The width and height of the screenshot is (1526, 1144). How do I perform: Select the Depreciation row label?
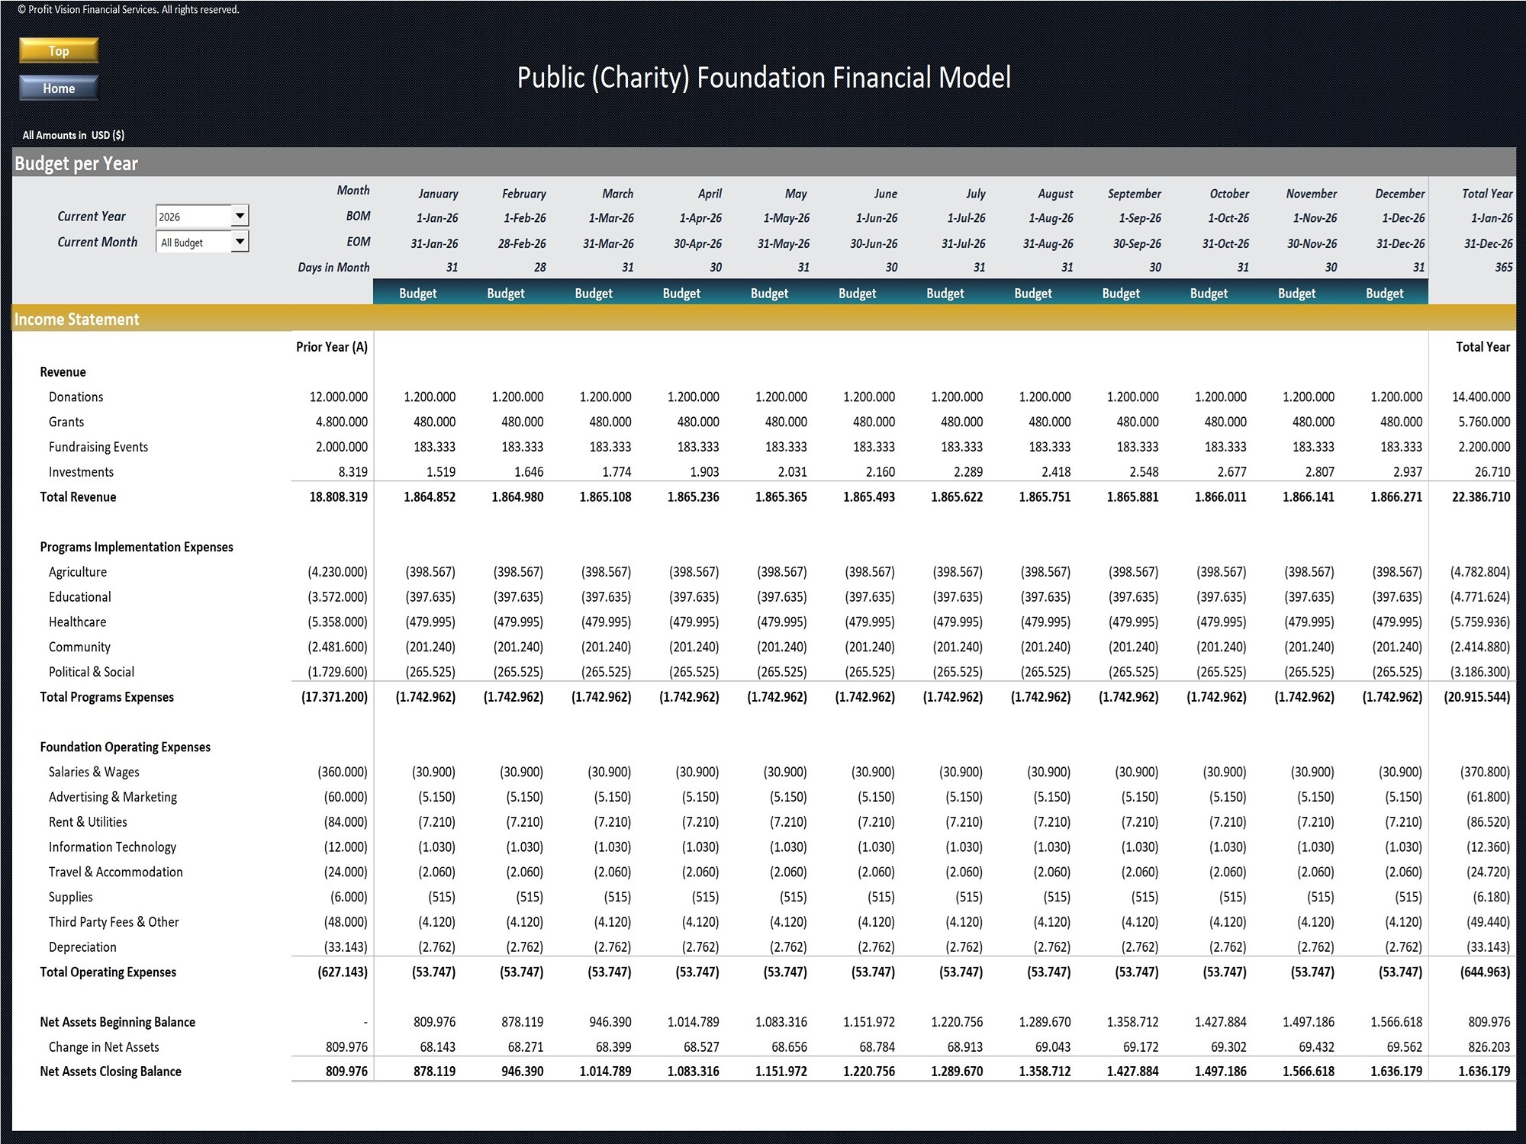pos(82,947)
